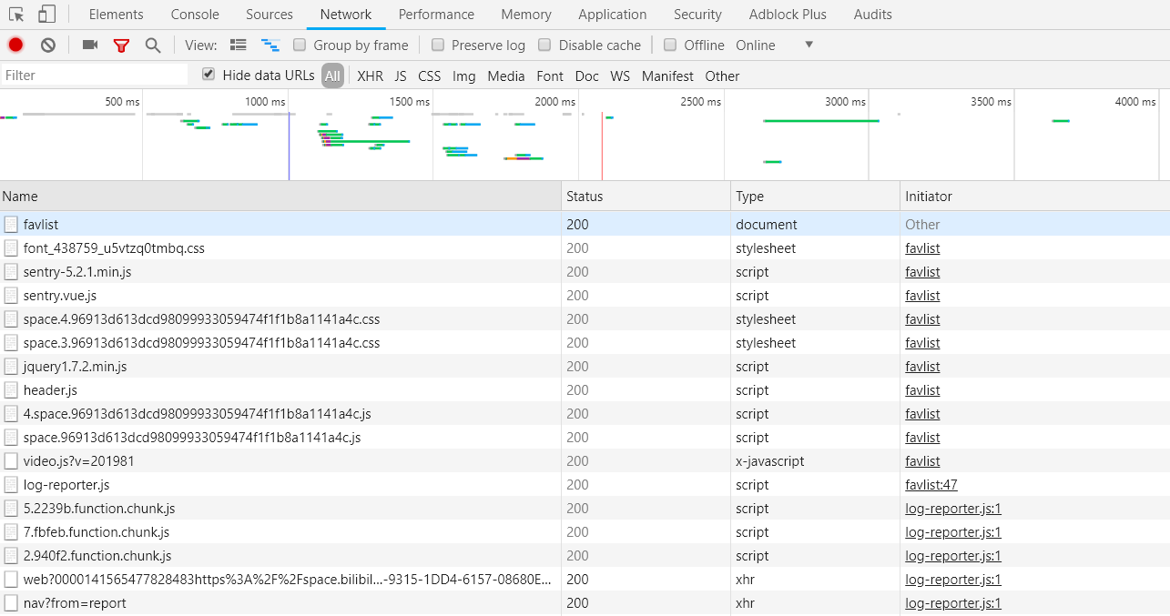Click the long green bar in timeline overview

click(x=821, y=121)
